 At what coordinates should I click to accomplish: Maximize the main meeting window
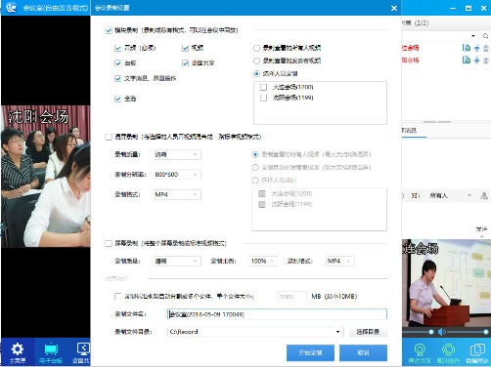469,8
